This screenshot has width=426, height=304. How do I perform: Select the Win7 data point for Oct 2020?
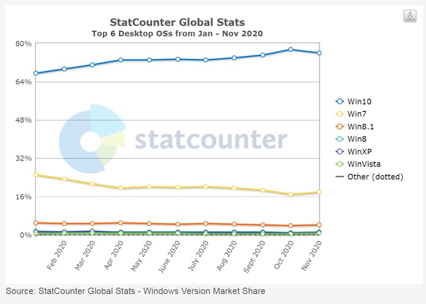click(x=291, y=195)
